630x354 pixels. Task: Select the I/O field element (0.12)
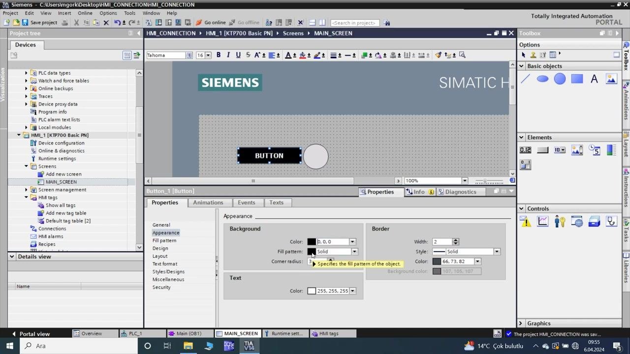(x=525, y=150)
